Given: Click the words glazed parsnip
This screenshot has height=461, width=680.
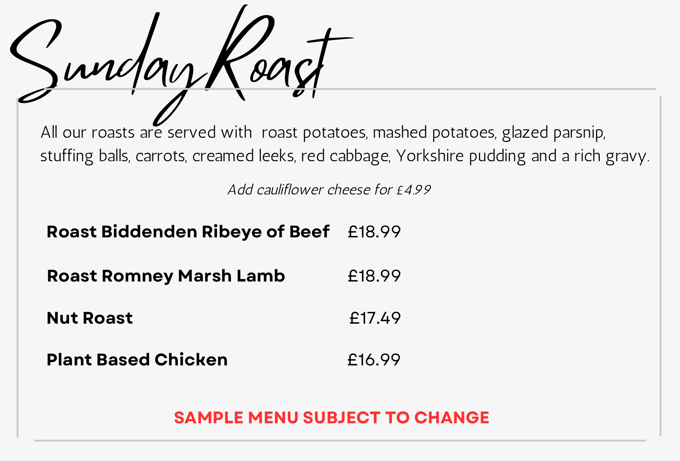Looking at the screenshot, I should 554,132.
